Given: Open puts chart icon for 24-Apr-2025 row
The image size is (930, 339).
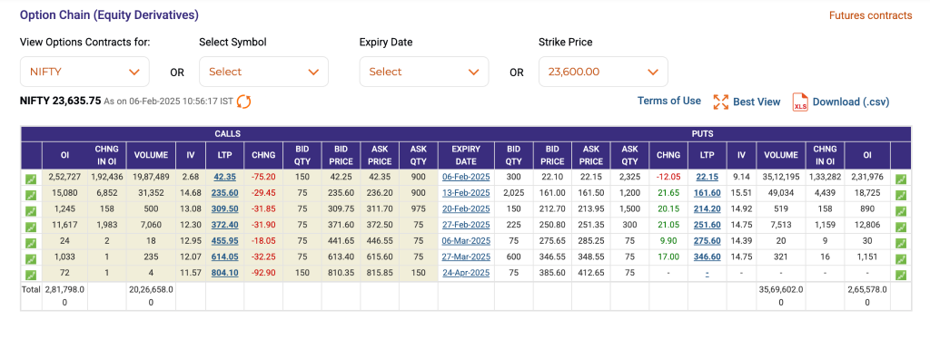Looking at the screenshot, I should click(x=901, y=275).
